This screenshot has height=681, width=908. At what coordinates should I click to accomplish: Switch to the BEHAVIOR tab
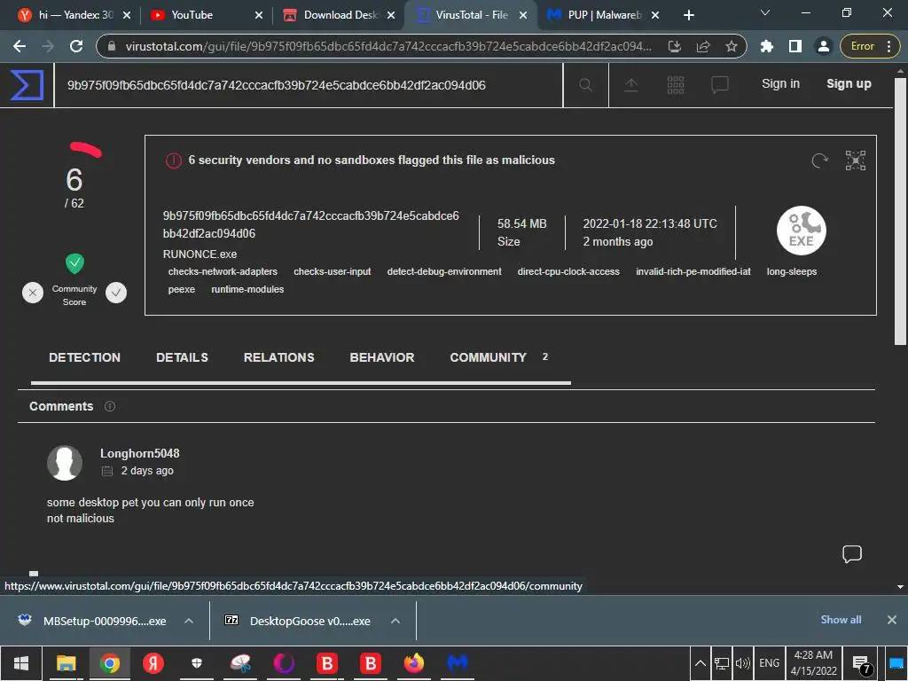click(382, 358)
